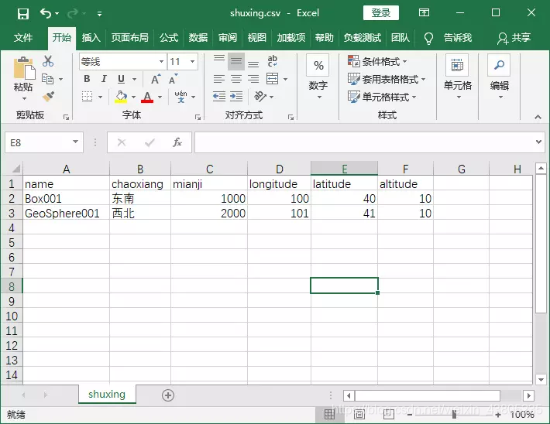Click the wén phonetic guide icon
The image size is (550, 424).
click(x=181, y=97)
